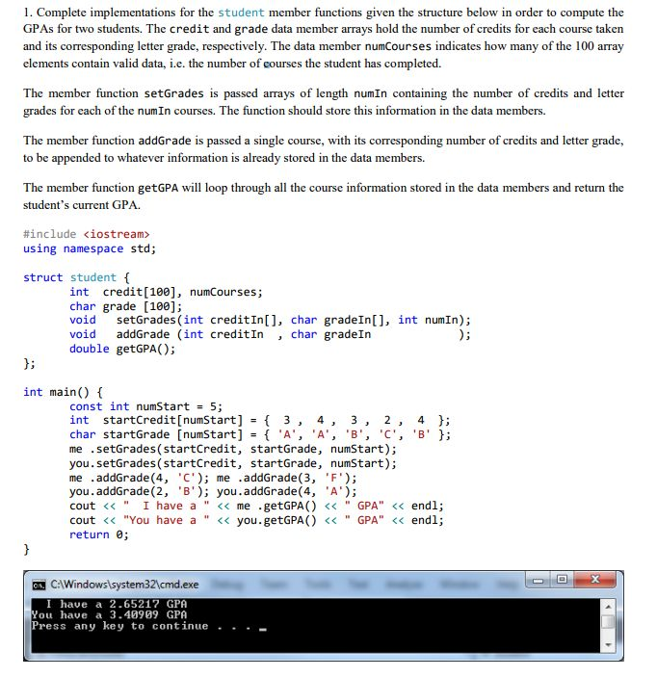
Task: Click the startCredit array initialization line
Action: pos(259,420)
